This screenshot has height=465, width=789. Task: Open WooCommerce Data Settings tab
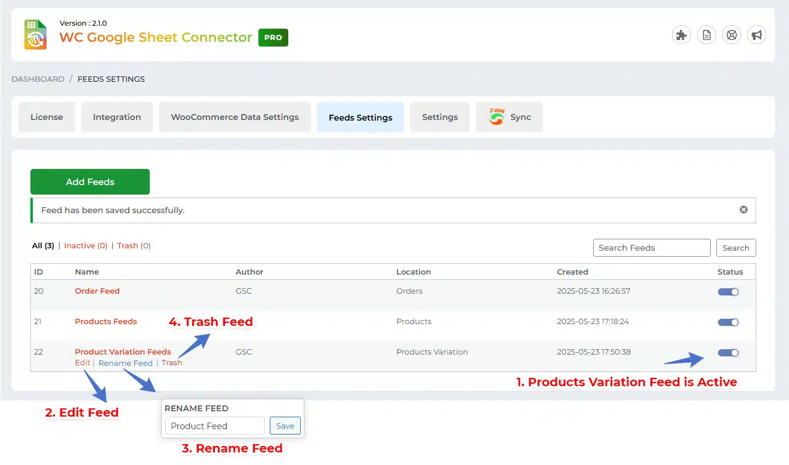tap(235, 117)
